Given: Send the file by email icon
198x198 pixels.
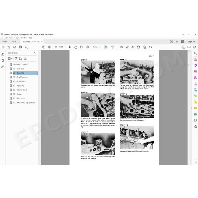Looking at the screenshot, I should click(x=189, y=47).
